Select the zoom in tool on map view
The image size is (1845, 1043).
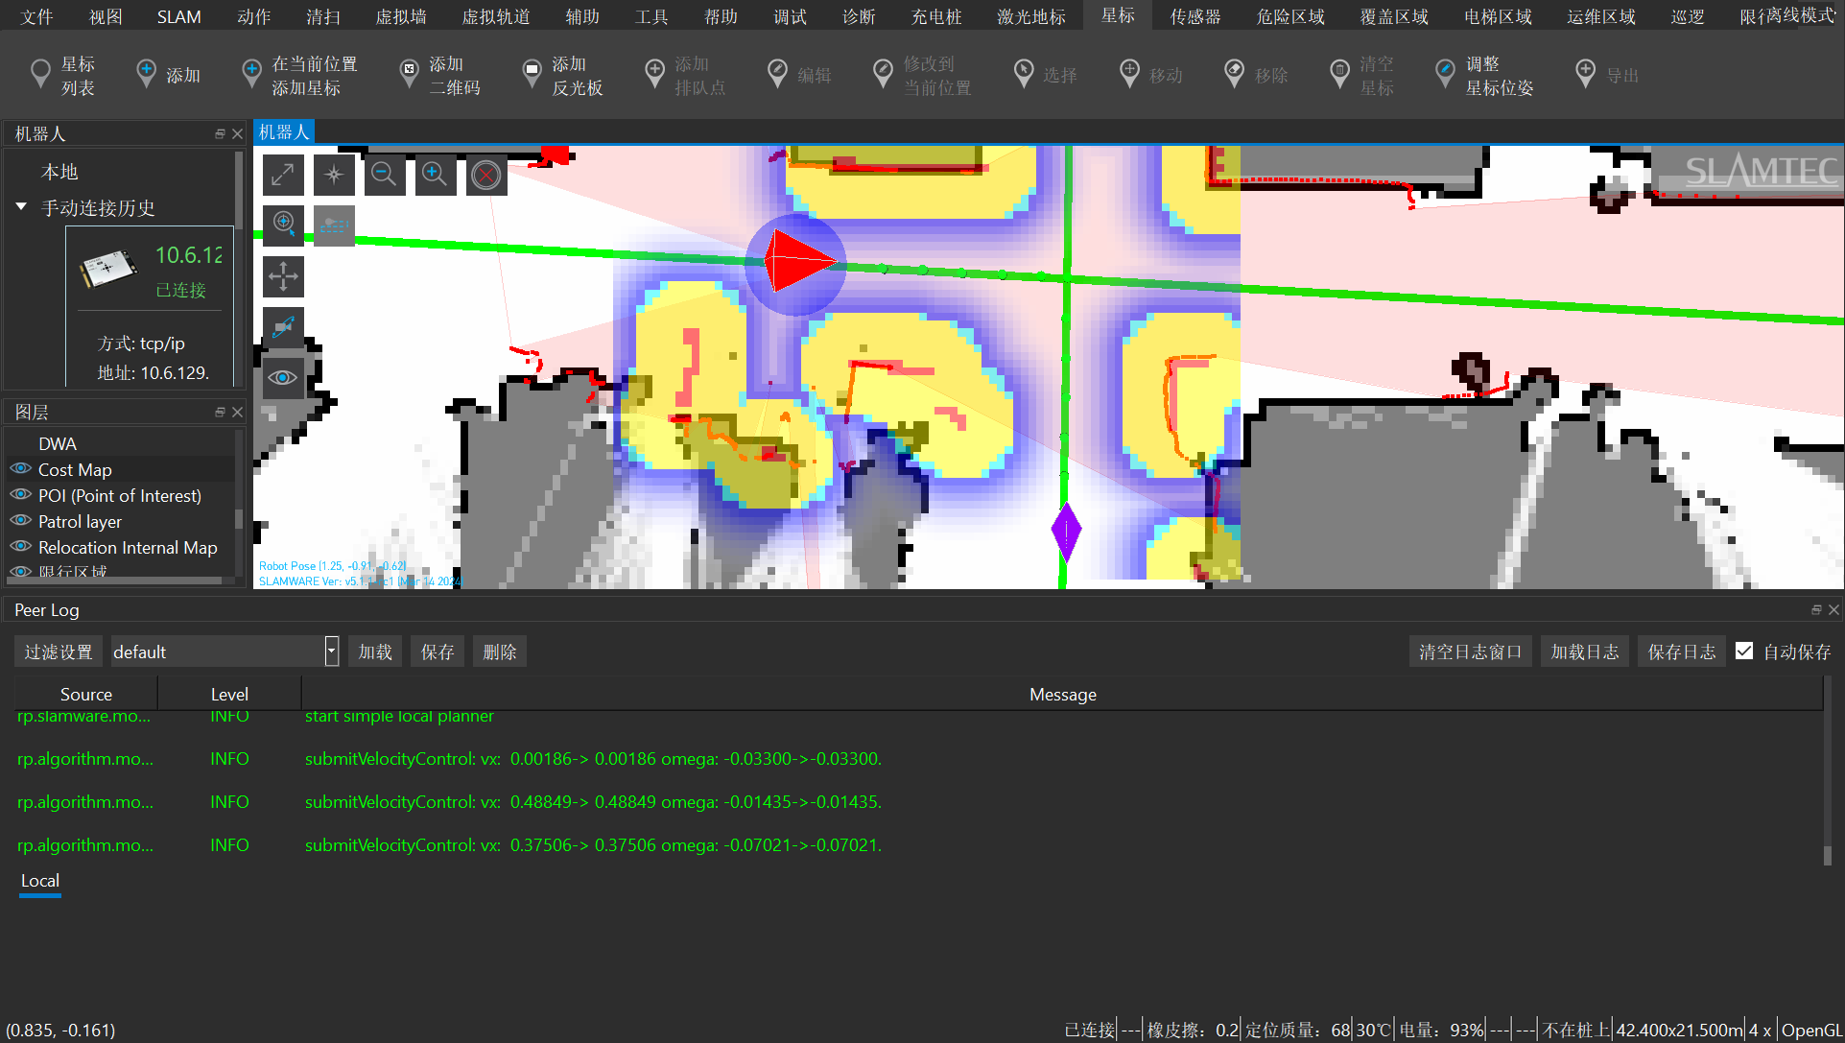coord(435,175)
